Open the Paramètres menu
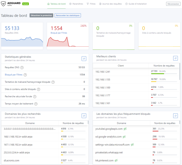 tap(76, 4)
